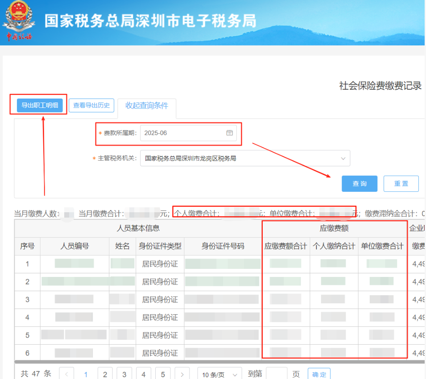Viewport: 426px width, 379px height.
Task: Click the 当月缴费合计 summary label
Action: [x=101, y=214]
